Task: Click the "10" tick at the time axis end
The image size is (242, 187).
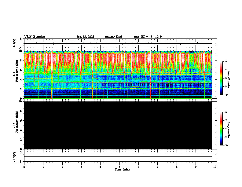Action: pos(215,167)
